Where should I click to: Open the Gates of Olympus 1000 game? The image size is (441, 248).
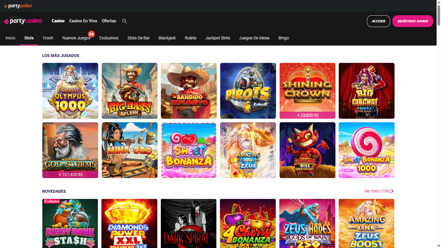pos(70,91)
